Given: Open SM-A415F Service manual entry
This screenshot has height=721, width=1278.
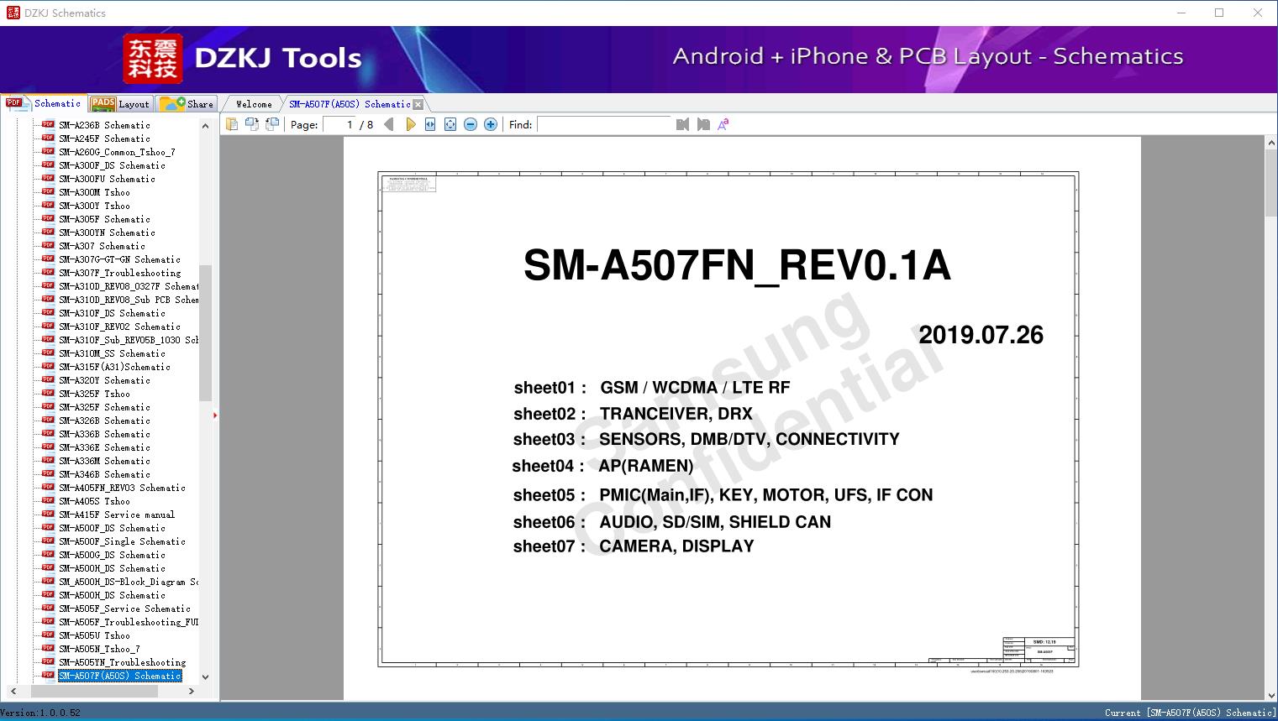Looking at the screenshot, I should (x=117, y=515).
